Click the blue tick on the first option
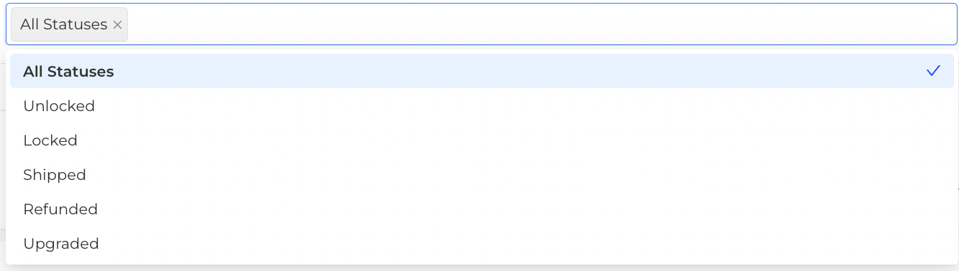959x271 pixels. (933, 71)
